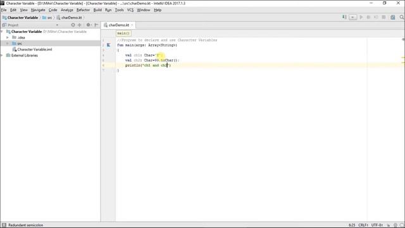The height and width of the screenshot is (228, 405).
Task: Expand the External Libraries node
Action: [x=2, y=55]
